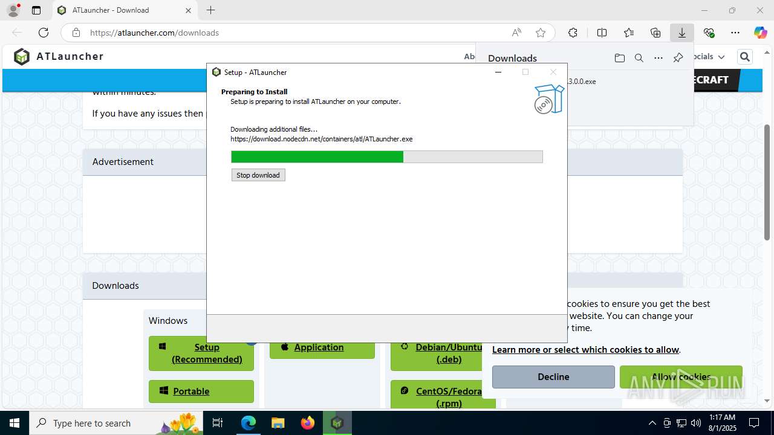Expand the Socials dropdown menu
The height and width of the screenshot is (435, 774).
click(707, 56)
